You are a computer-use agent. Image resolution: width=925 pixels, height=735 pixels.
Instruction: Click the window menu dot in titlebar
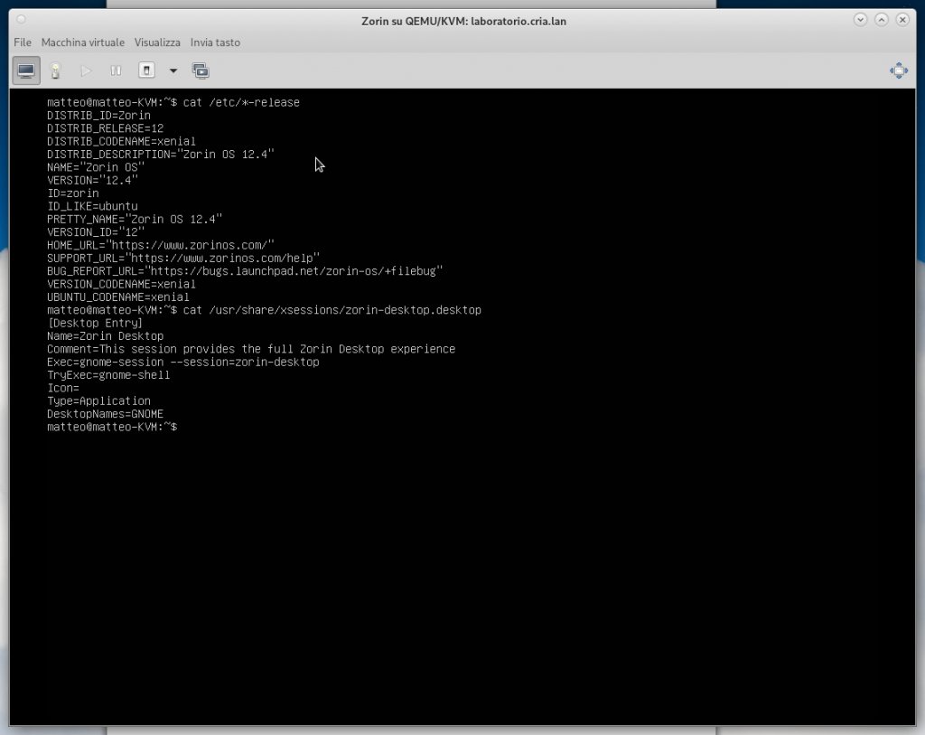click(x=22, y=20)
